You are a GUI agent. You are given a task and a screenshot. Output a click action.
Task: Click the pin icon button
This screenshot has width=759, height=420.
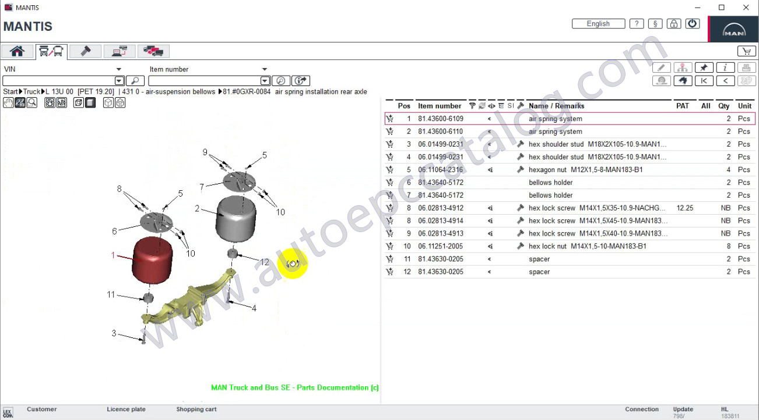pyautogui.click(x=704, y=68)
